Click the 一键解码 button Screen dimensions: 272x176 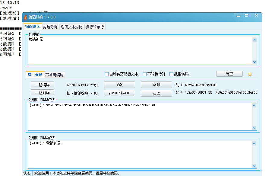click(x=43, y=93)
